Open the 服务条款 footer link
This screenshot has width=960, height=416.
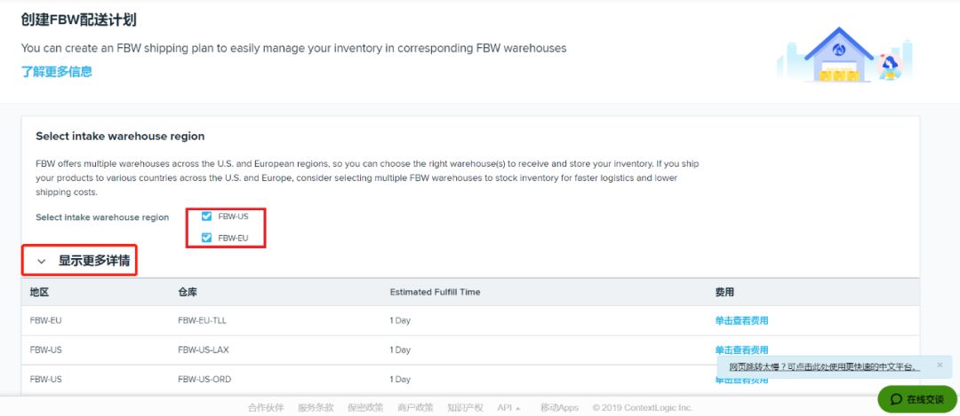[316, 407]
